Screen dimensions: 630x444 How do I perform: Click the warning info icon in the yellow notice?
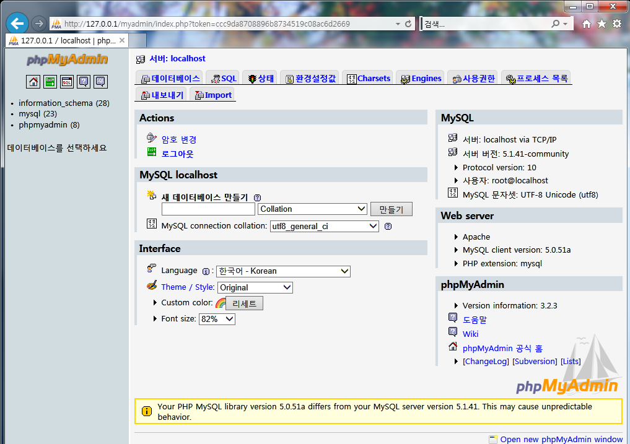tap(147, 411)
